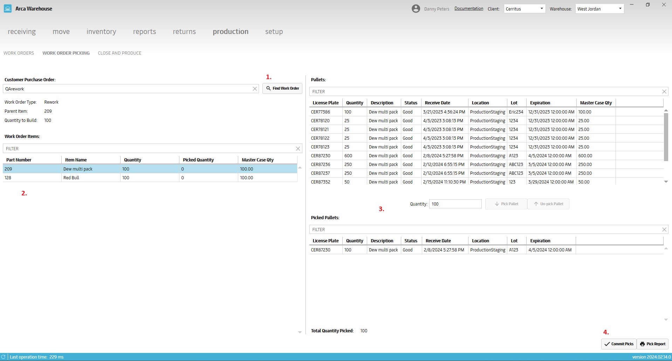Click Work Order Items scroll down arrow
The width and height of the screenshot is (672, 361).
tap(300, 332)
